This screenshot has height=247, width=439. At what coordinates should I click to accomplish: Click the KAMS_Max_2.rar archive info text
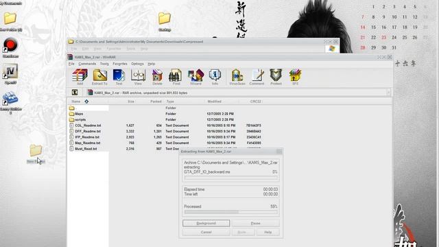coord(141,93)
